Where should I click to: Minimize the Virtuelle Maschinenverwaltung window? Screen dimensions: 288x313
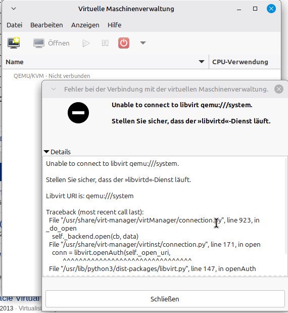click(239, 9)
